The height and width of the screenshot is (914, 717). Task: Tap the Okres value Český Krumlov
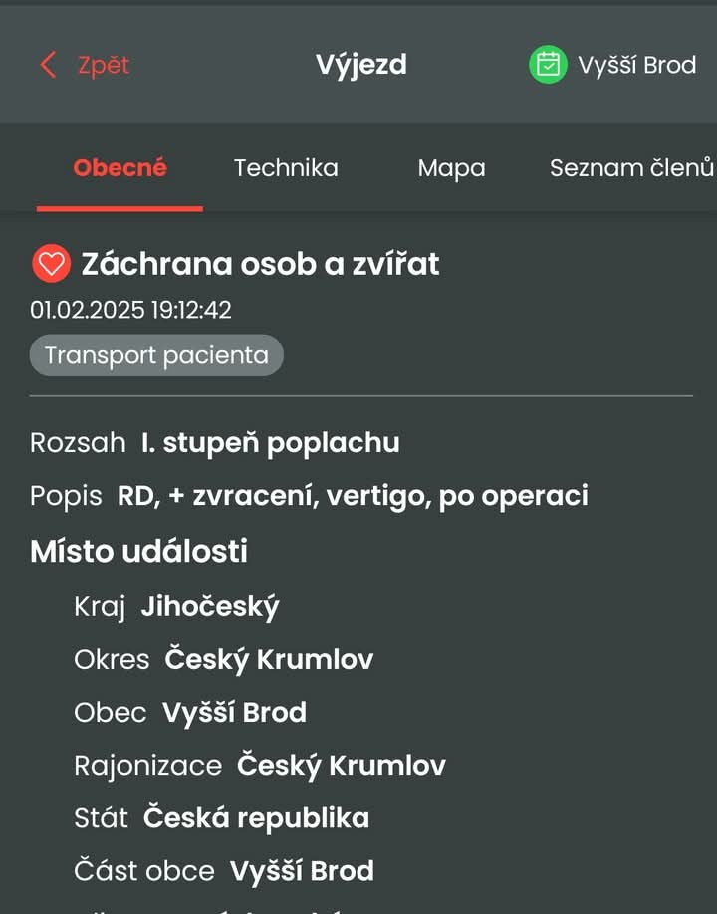(x=269, y=659)
